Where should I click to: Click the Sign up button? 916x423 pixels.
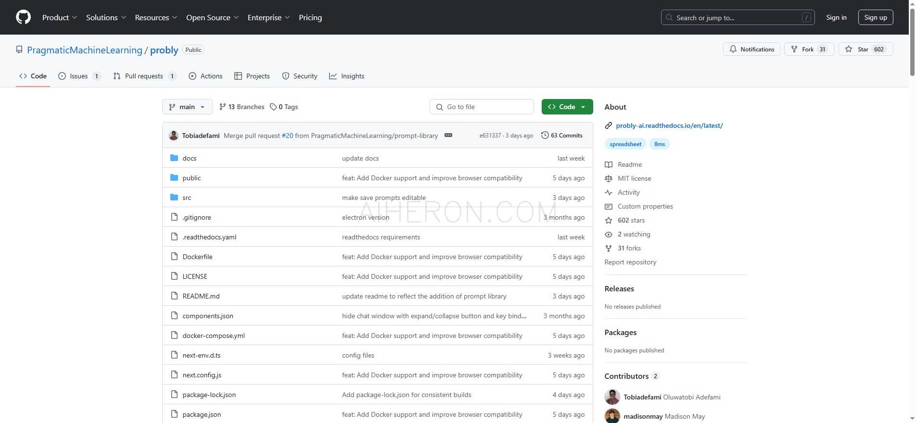click(876, 17)
